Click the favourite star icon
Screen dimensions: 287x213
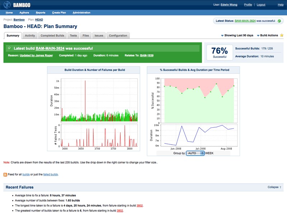pos(282,35)
